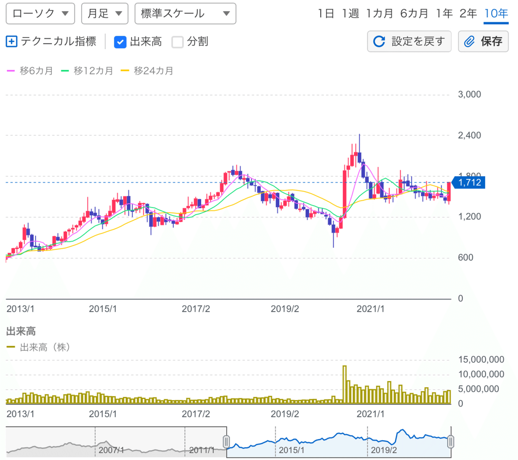Click the 2,400 price axis label
Image resolution: width=518 pixels, height=460 pixels.
tap(469, 135)
